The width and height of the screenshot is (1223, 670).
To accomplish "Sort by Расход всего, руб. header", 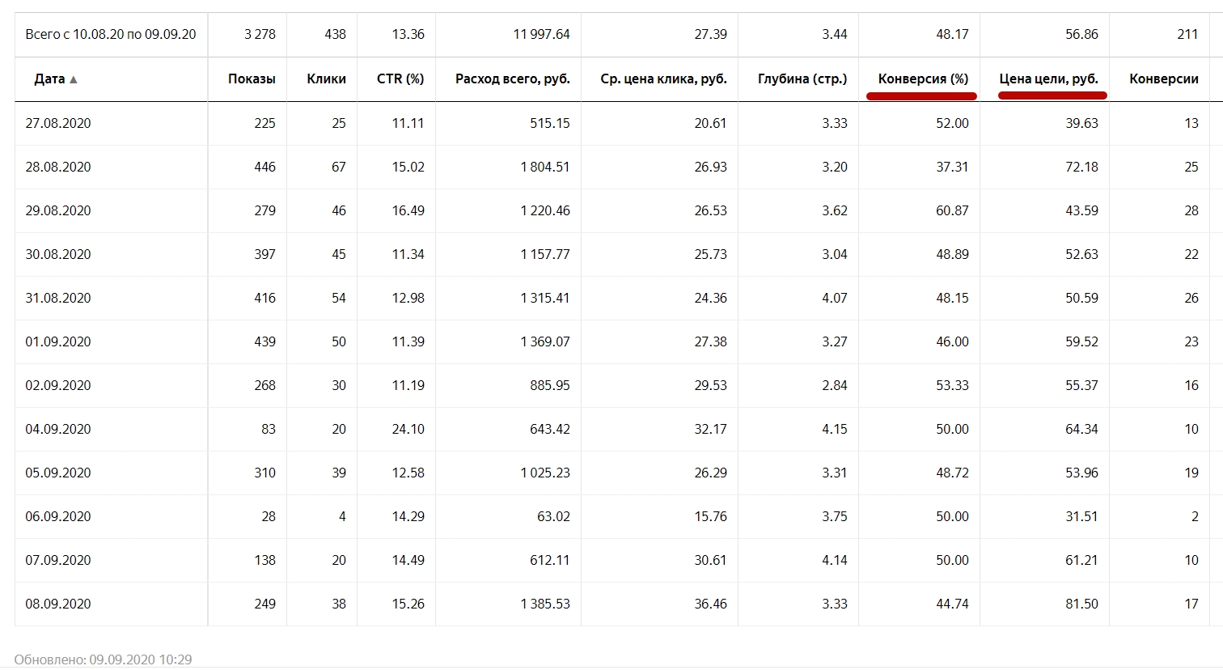I will pyautogui.click(x=512, y=79).
